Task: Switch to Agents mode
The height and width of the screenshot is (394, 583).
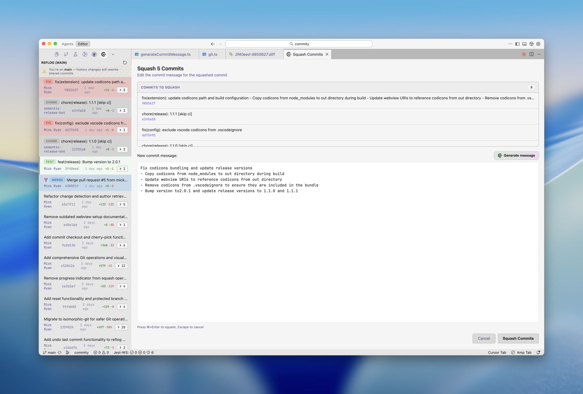Action: click(x=67, y=44)
